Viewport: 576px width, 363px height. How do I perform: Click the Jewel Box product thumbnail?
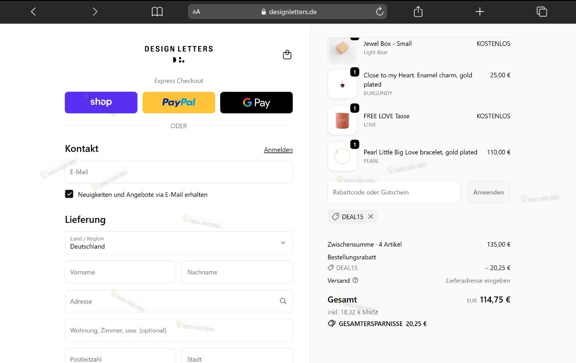(x=342, y=49)
